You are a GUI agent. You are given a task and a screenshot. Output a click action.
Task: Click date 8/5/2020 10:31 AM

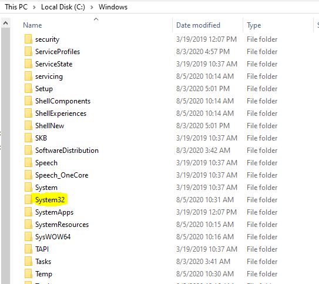205,200
